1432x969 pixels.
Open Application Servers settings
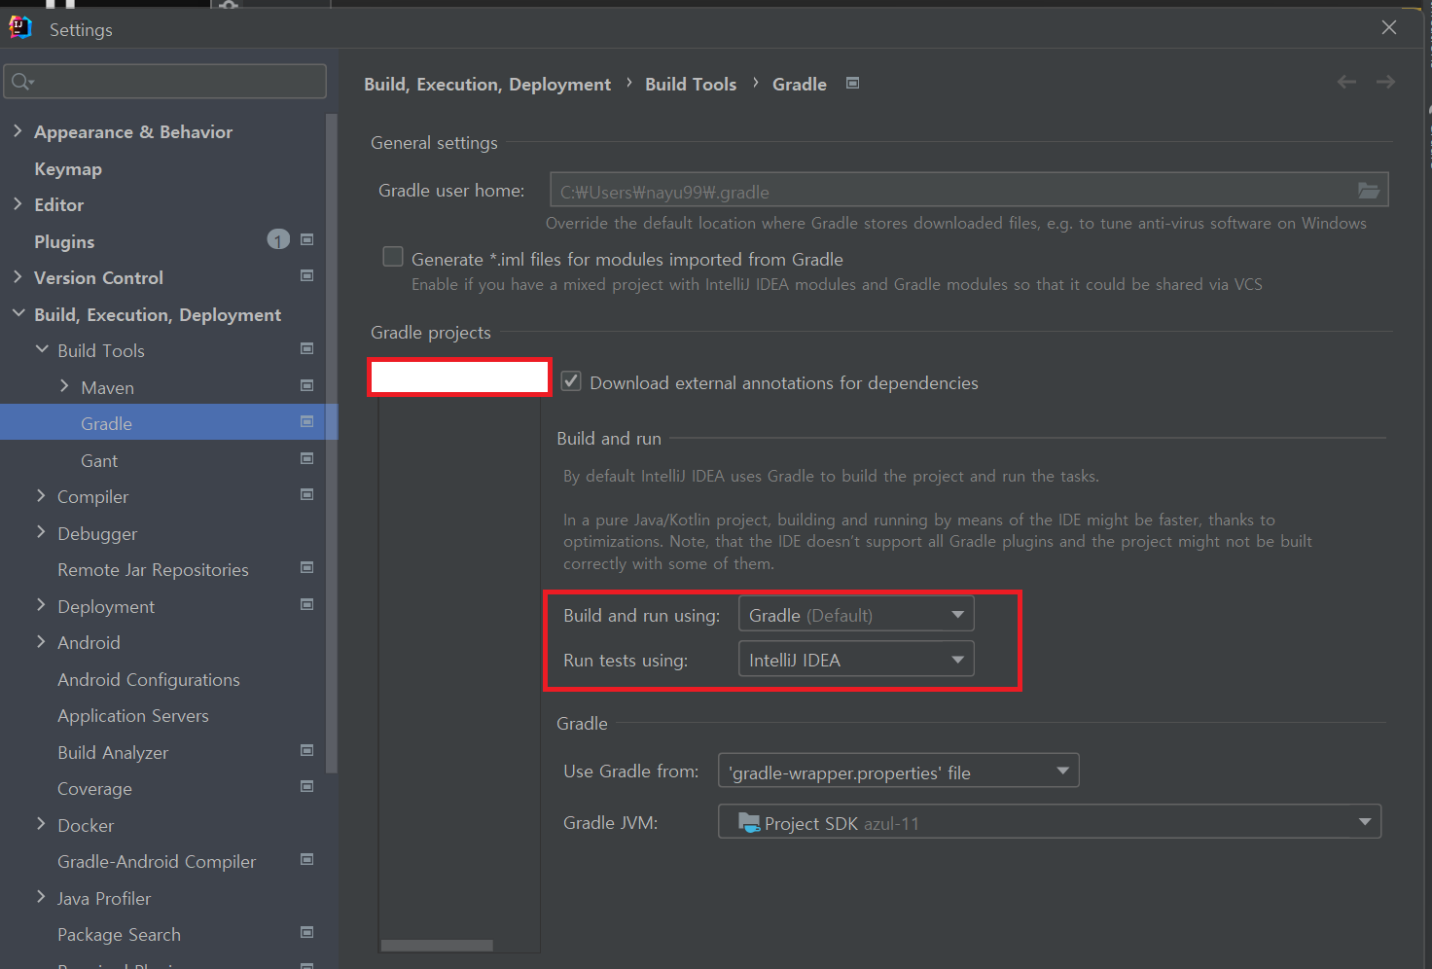(133, 715)
